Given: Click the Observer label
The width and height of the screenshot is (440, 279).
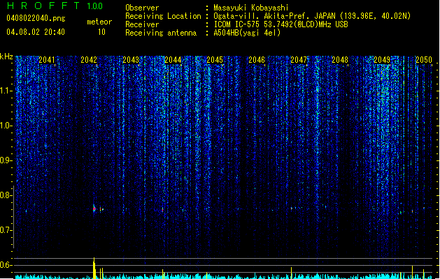Looking at the screenshot, I should pyautogui.click(x=142, y=8).
